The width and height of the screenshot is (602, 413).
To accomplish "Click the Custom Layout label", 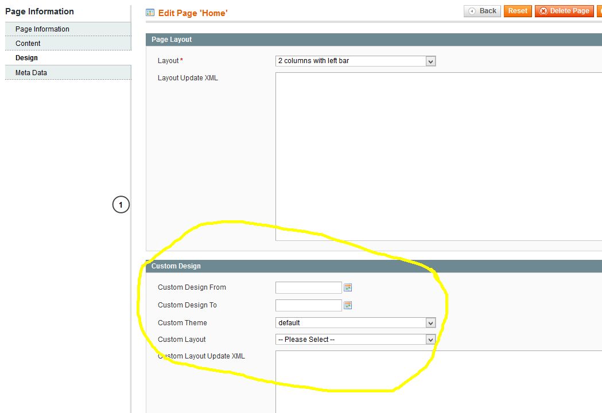I will point(181,340).
